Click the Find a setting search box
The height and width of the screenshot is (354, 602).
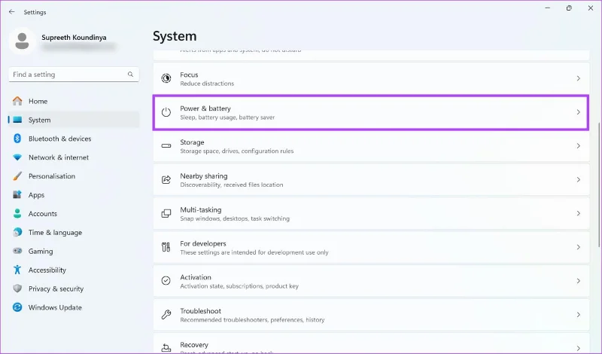pyautogui.click(x=74, y=74)
